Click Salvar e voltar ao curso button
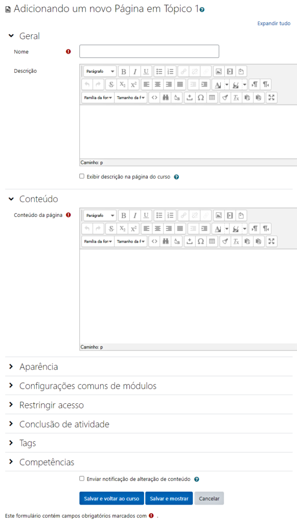The width and height of the screenshot is (297, 524). click(111, 498)
